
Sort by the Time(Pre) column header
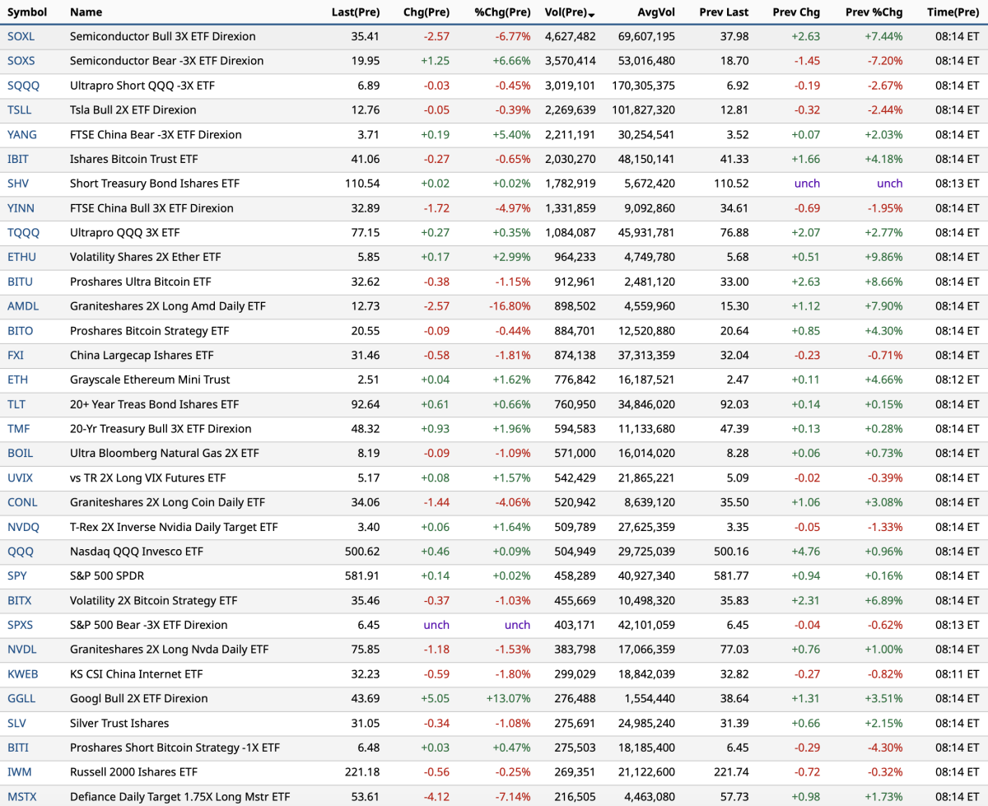[953, 12]
